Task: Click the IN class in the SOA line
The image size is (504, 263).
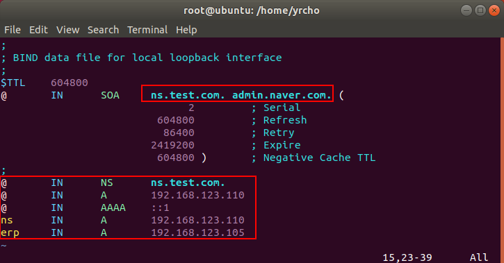Action: 57,95
